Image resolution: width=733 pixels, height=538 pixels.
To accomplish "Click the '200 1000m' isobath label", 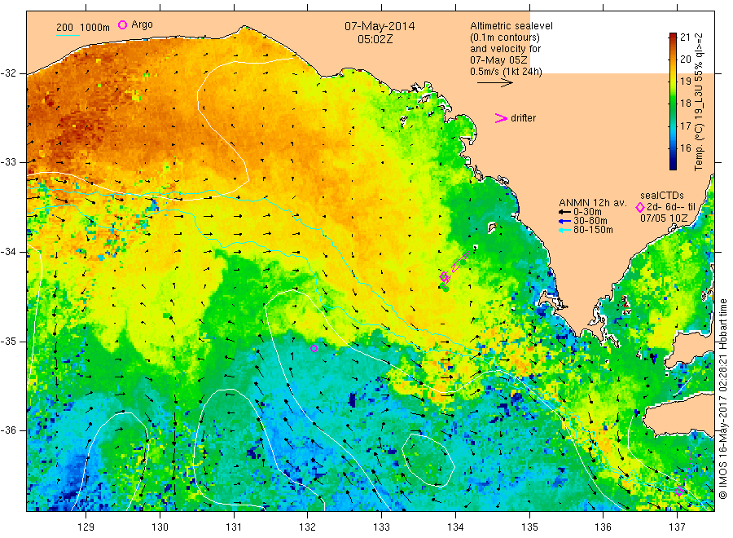I will (x=83, y=28).
